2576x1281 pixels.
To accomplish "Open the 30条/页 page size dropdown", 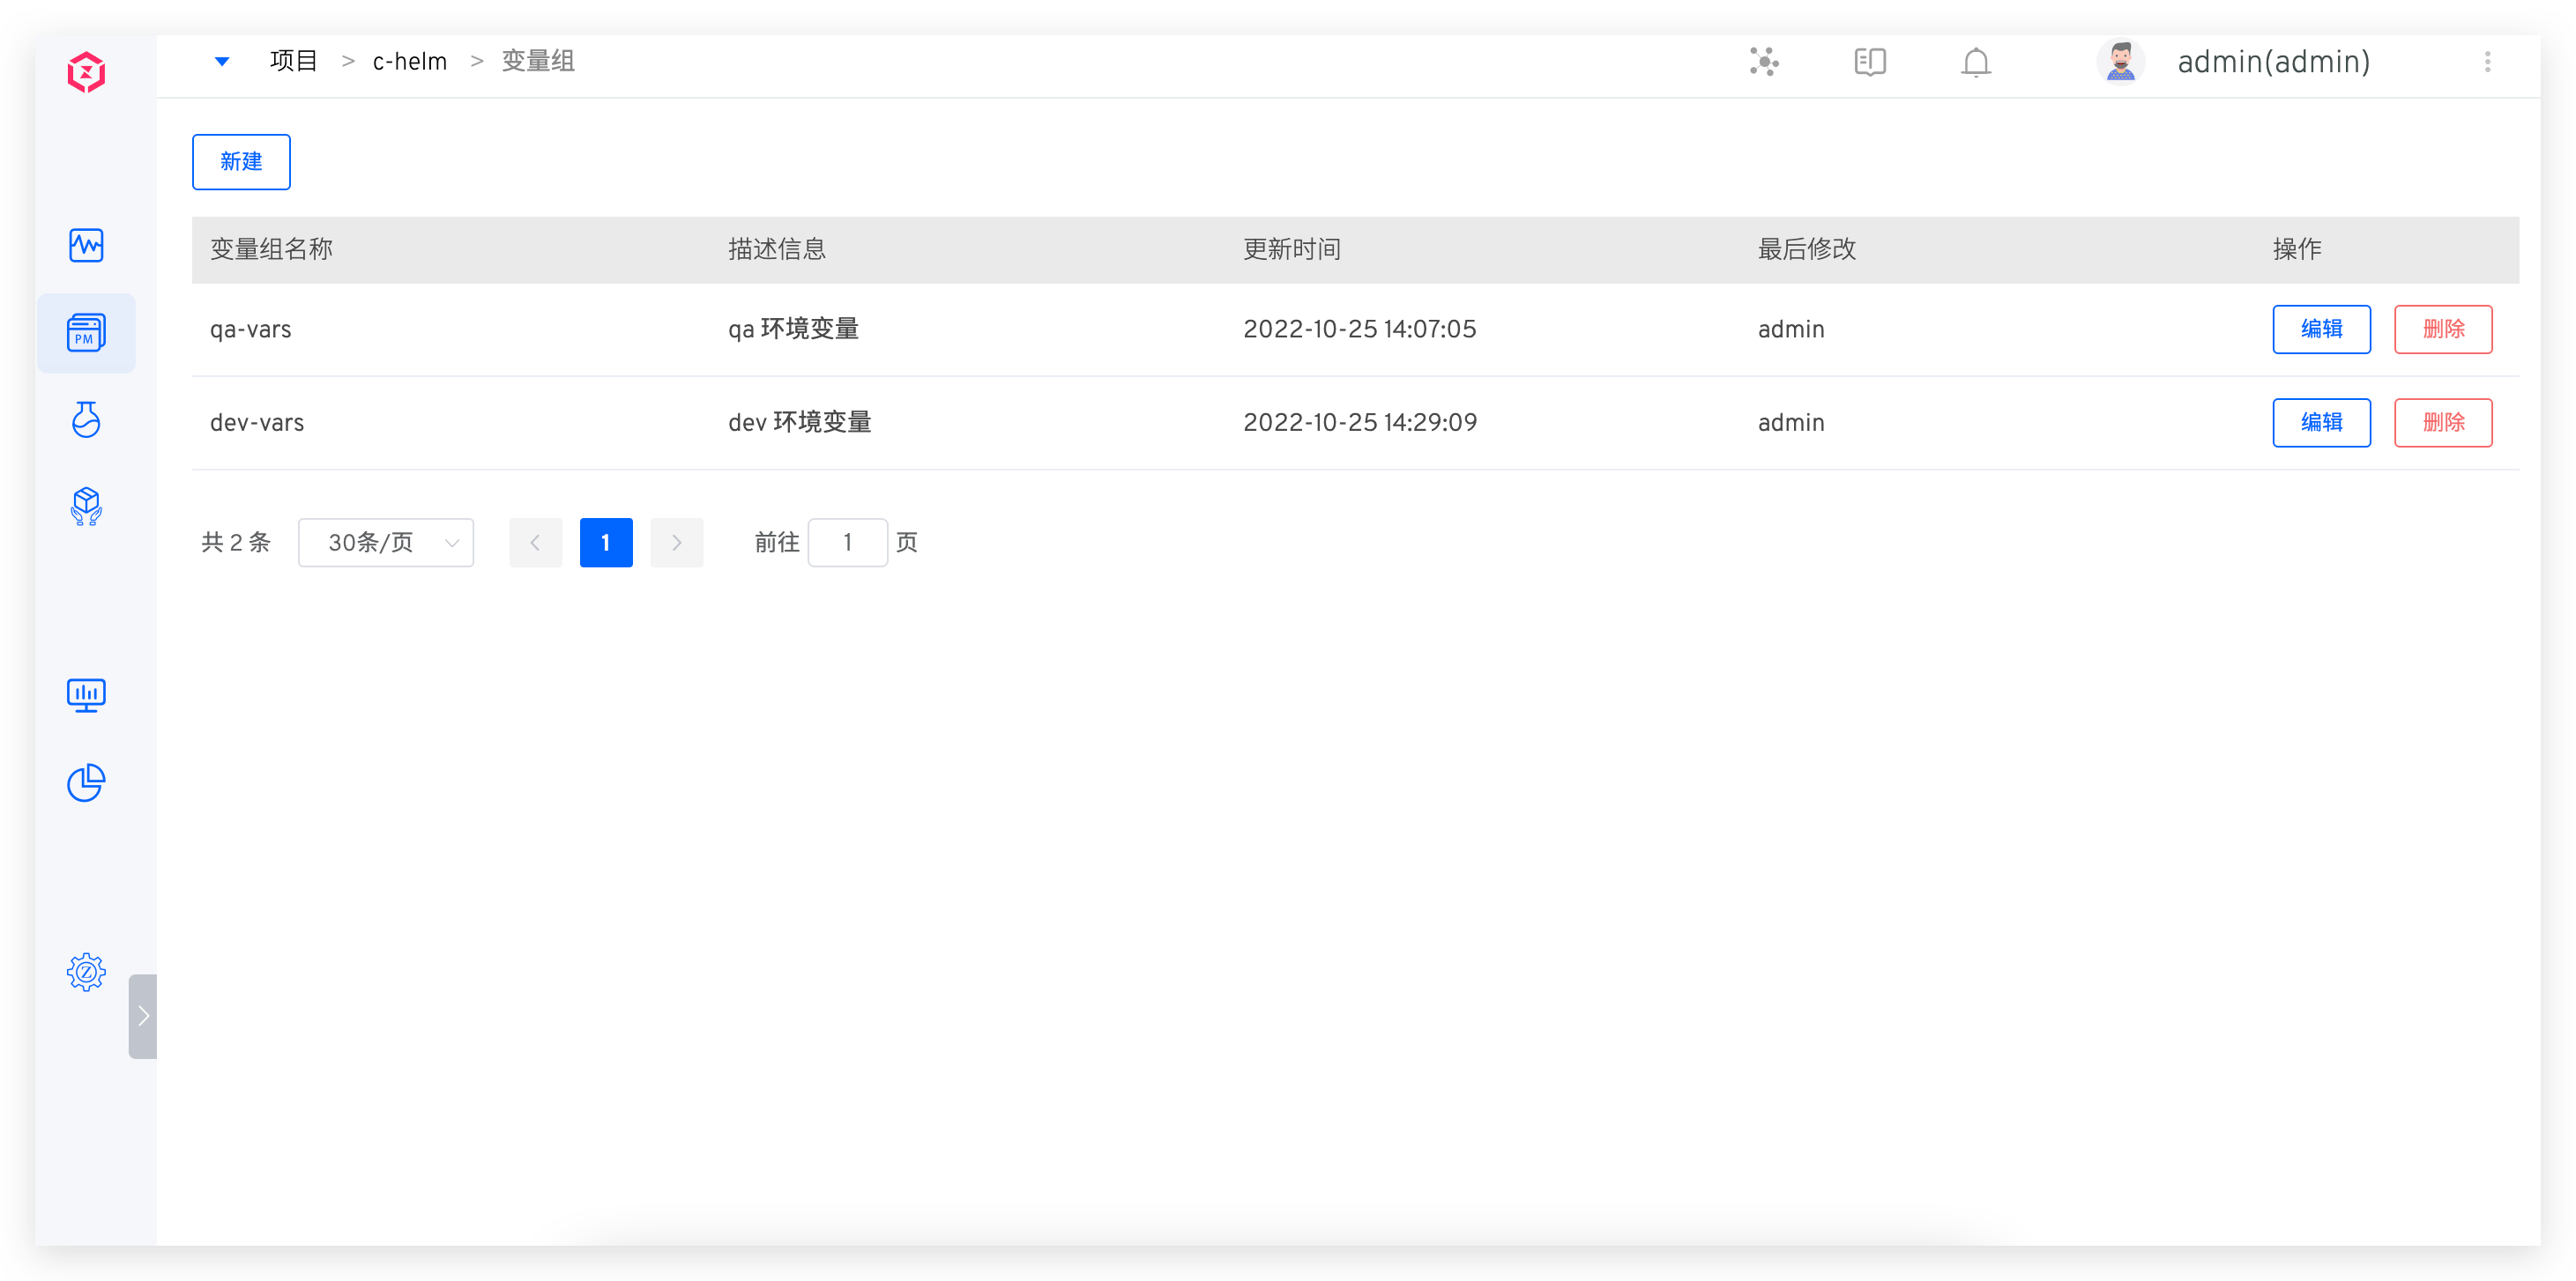I will coord(385,542).
